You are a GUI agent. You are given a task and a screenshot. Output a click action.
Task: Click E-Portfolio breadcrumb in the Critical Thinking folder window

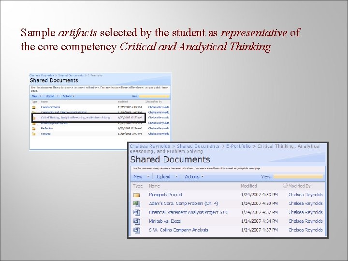click(x=238, y=146)
